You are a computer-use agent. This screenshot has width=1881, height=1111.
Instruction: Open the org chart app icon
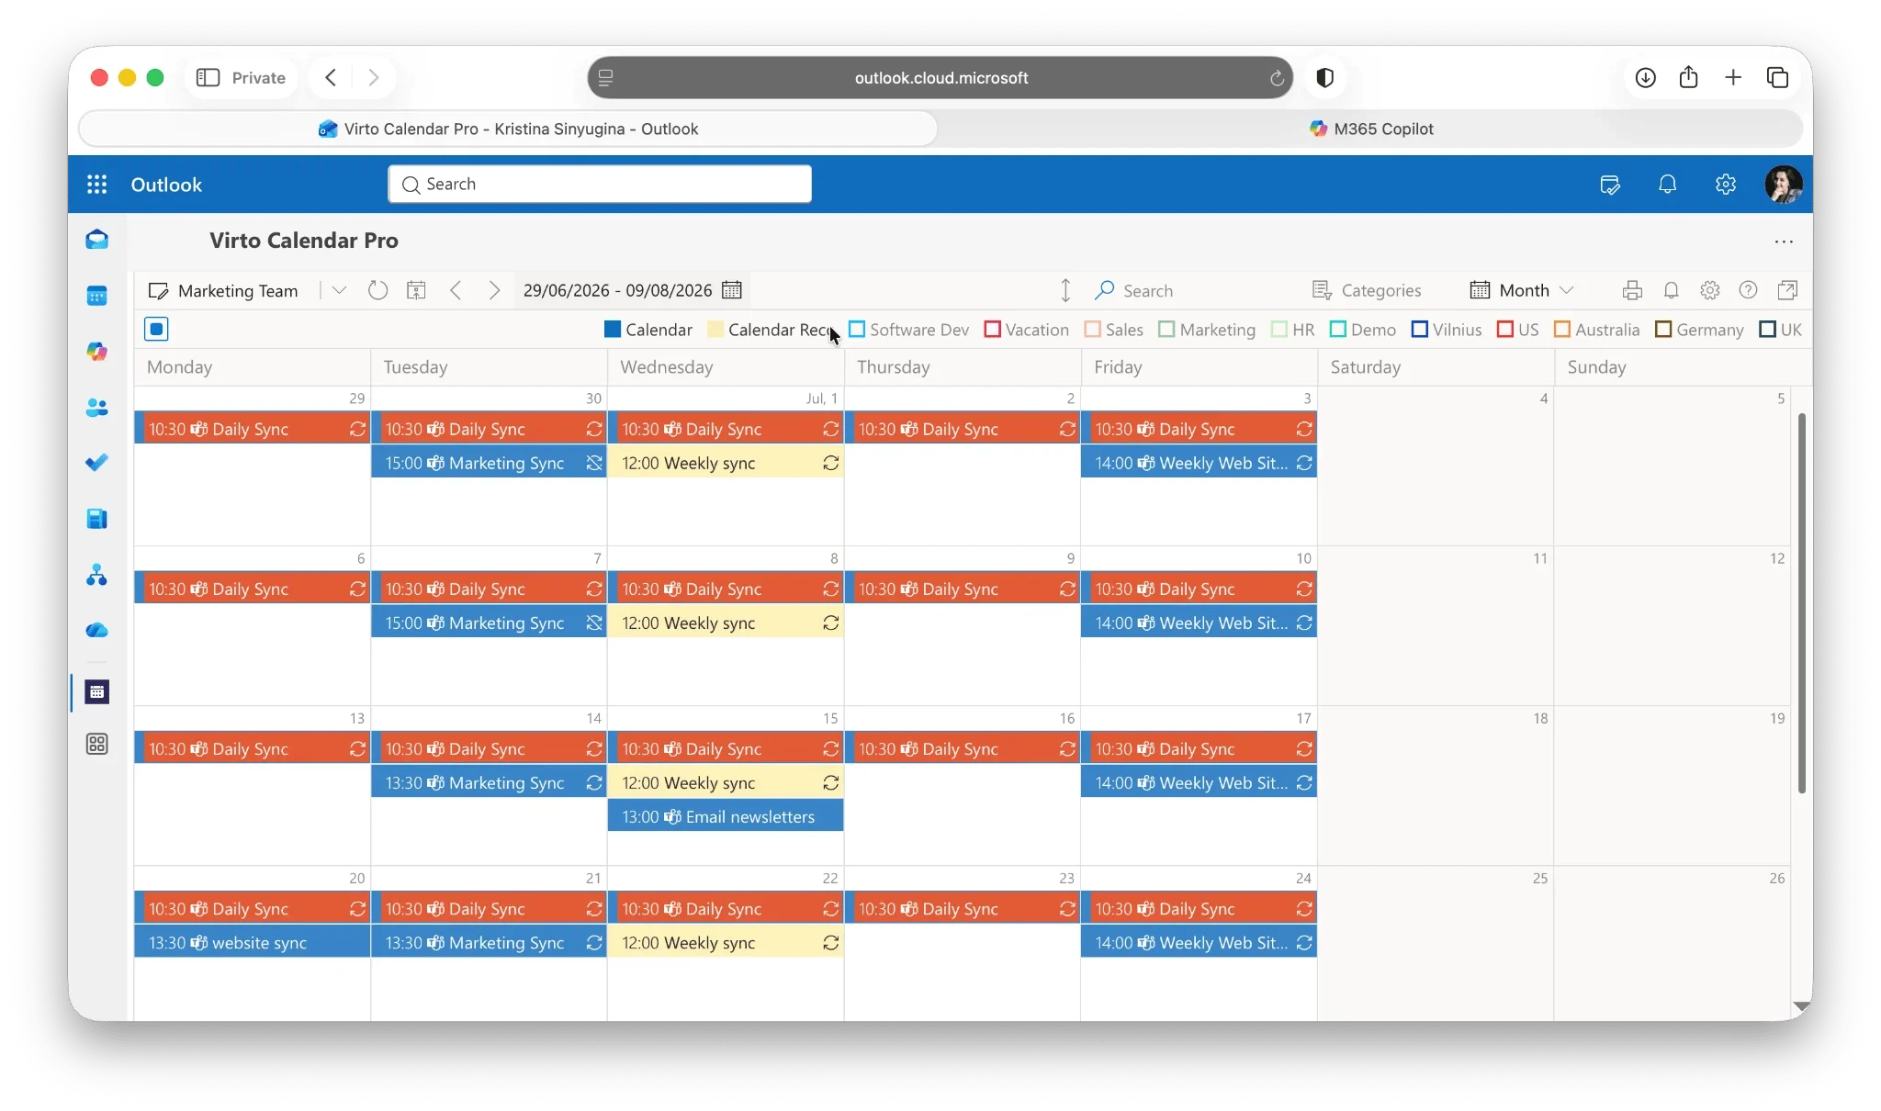tap(96, 575)
